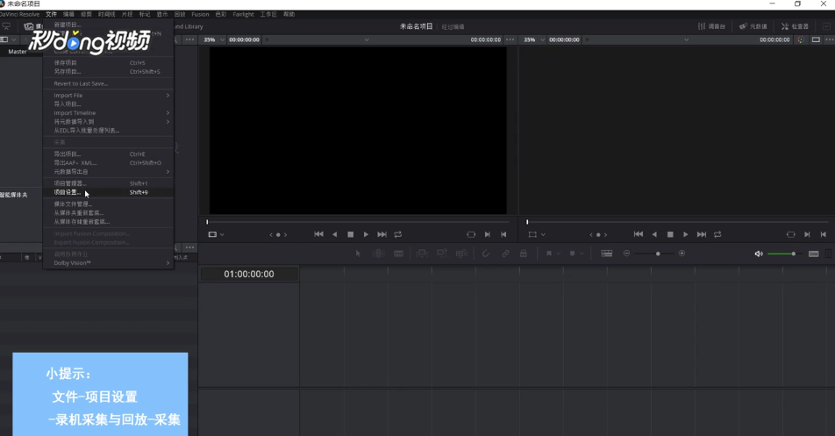Select the Trim edit mode tool
The height and width of the screenshot is (436, 835).
click(379, 254)
